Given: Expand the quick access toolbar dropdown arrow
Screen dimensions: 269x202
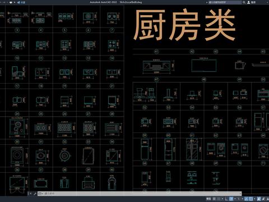Looking at the screenshot, I should [15, 2].
